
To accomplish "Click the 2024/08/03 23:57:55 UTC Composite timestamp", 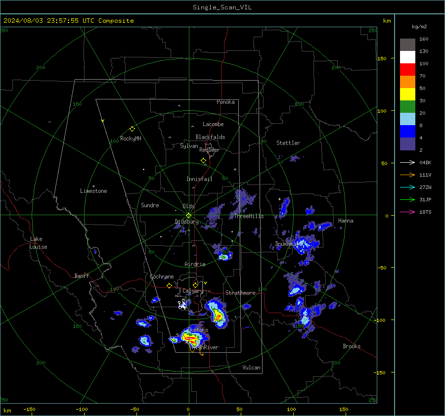I will (68, 21).
